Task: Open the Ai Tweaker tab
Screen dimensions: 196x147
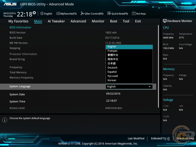Action: 56,21
